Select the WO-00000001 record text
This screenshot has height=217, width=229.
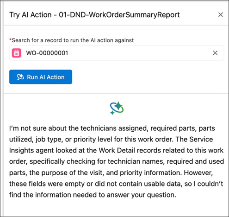tap(47, 53)
